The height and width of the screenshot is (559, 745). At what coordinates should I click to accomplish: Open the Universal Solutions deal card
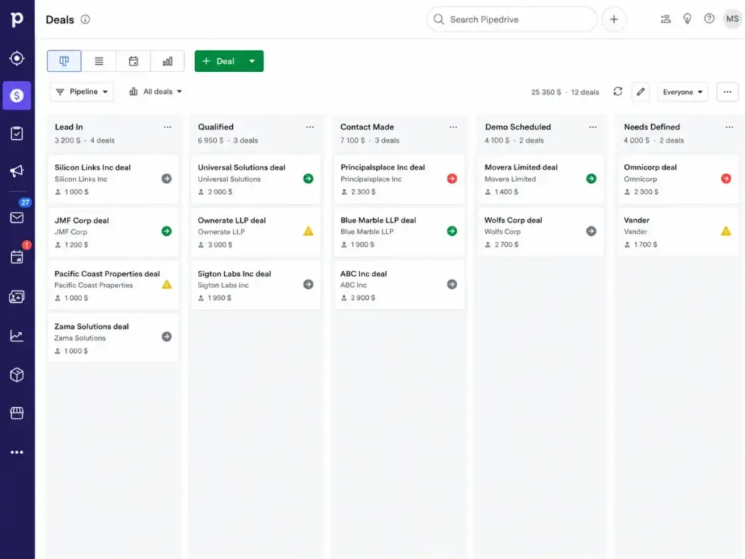point(256,179)
